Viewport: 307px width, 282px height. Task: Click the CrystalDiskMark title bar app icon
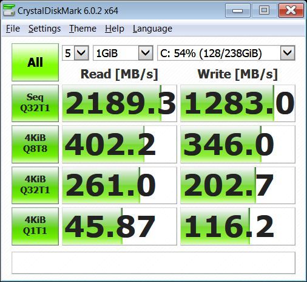(9, 10)
